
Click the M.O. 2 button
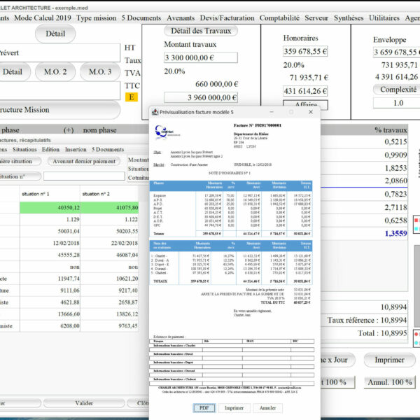point(55,72)
